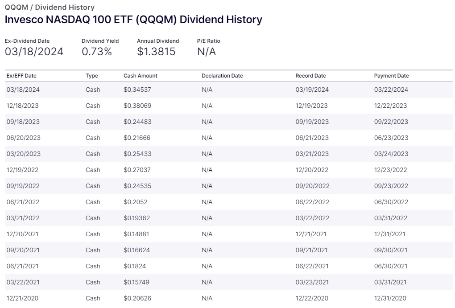
Task: Select the 0.73% dividend yield value
Action: 97,52
